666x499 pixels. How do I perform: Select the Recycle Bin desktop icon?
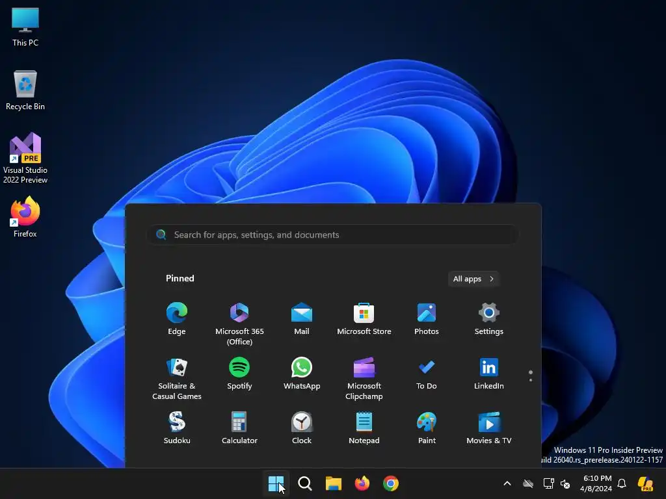click(x=25, y=90)
